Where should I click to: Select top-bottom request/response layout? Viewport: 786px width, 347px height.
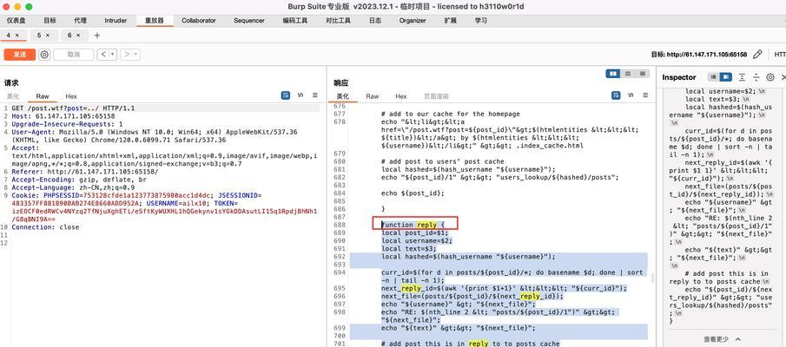pos(628,74)
